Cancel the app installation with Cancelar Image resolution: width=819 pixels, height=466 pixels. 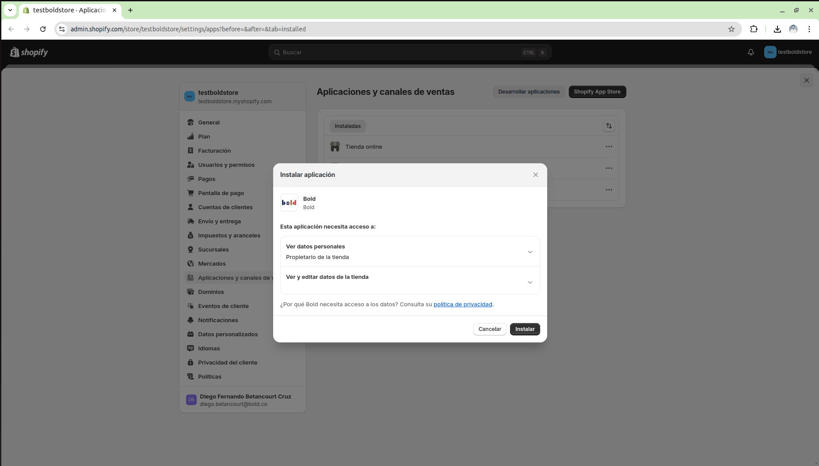click(490, 329)
